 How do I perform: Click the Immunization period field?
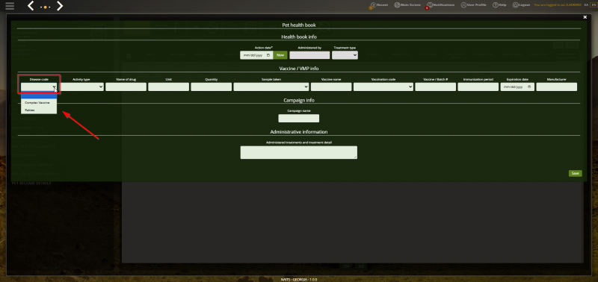coord(478,87)
